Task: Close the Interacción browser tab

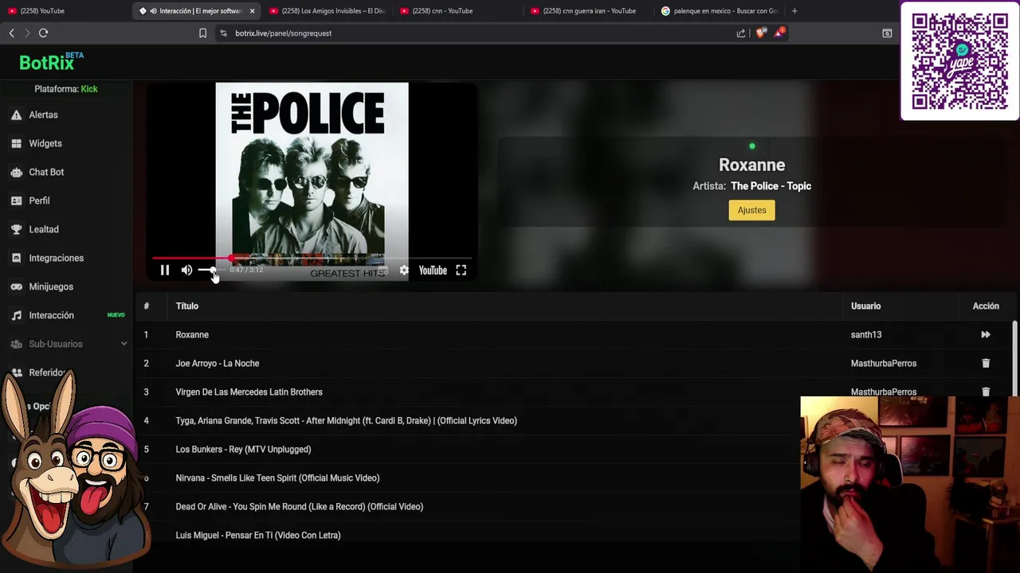Action: tap(252, 10)
